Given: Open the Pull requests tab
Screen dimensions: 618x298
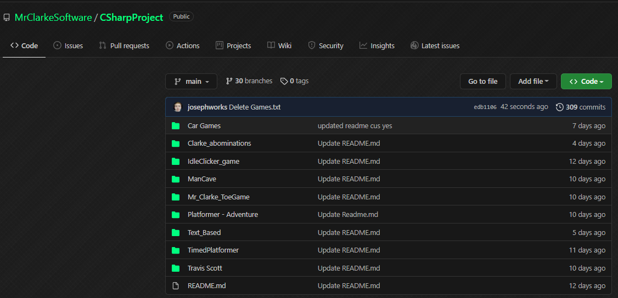Looking at the screenshot, I should tap(123, 45).
